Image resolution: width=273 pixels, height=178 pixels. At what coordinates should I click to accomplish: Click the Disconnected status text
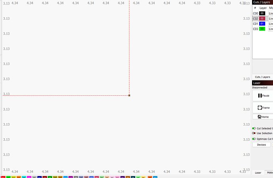[260, 87]
